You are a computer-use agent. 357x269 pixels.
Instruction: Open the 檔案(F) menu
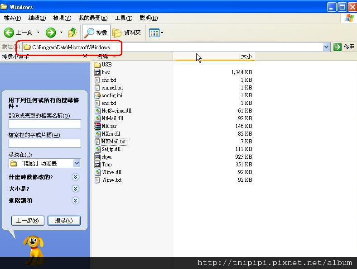[x=12, y=18]
